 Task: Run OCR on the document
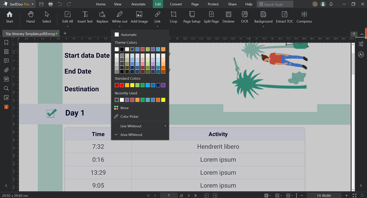244,17
